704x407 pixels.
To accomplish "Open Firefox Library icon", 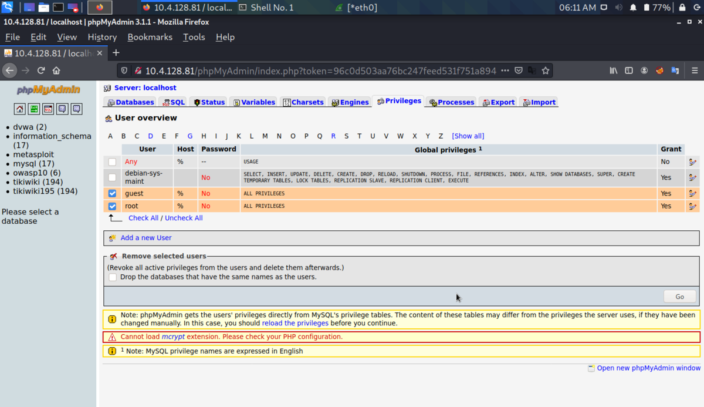I will 614,70.
